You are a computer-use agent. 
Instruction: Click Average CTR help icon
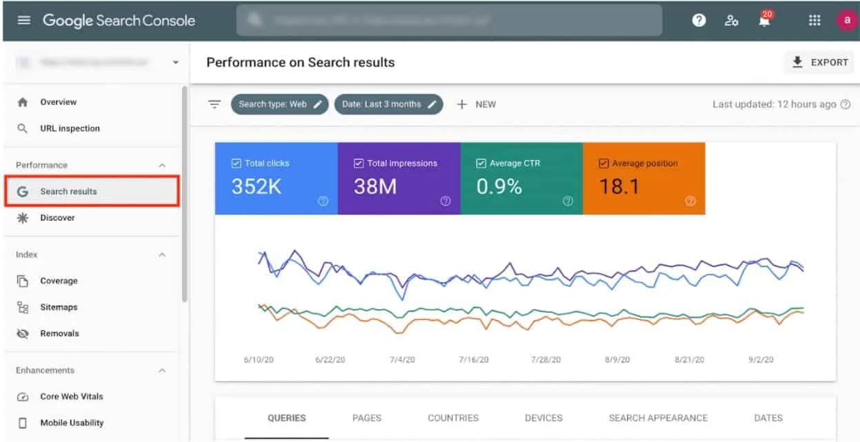click(568, 201)
